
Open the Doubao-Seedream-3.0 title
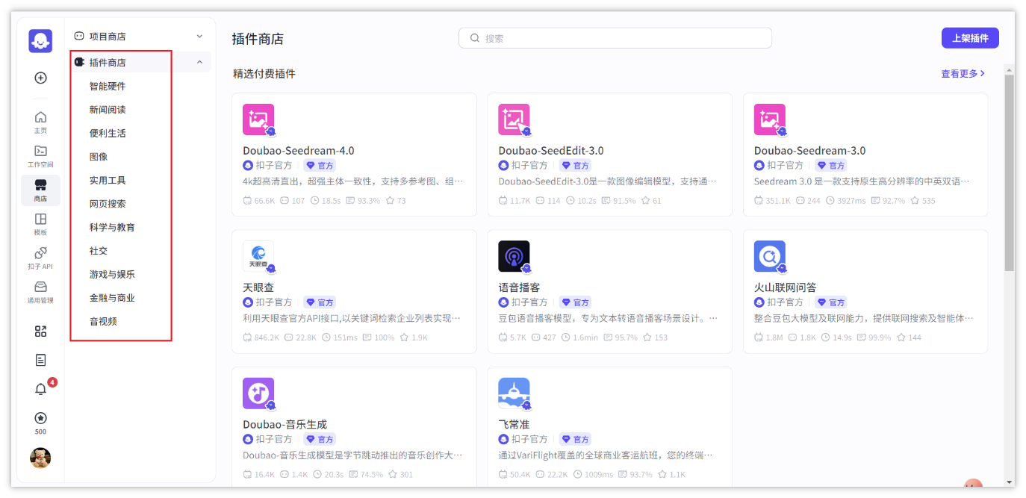click(809, 150)
